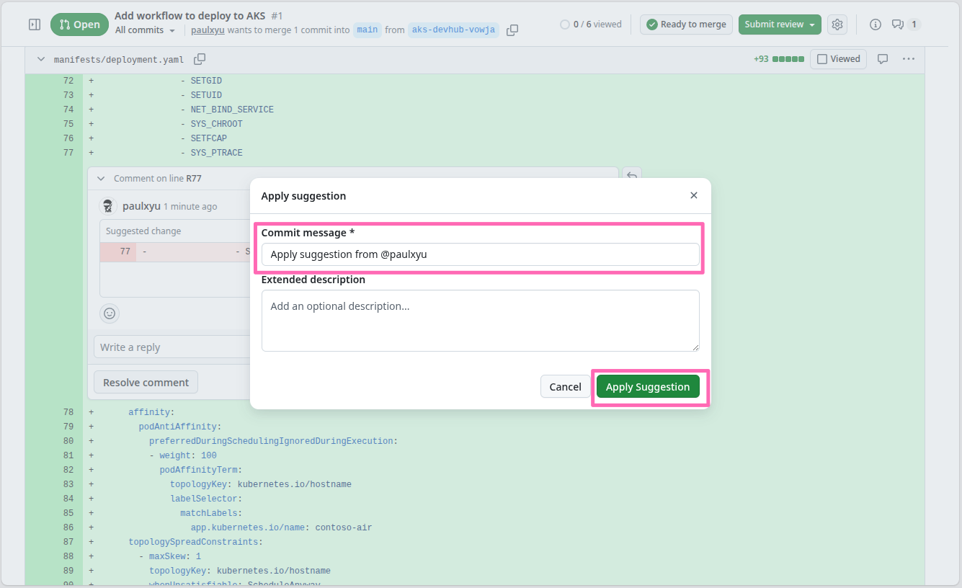Open the deployment.yaml file options menu

(x=909, y=59)
